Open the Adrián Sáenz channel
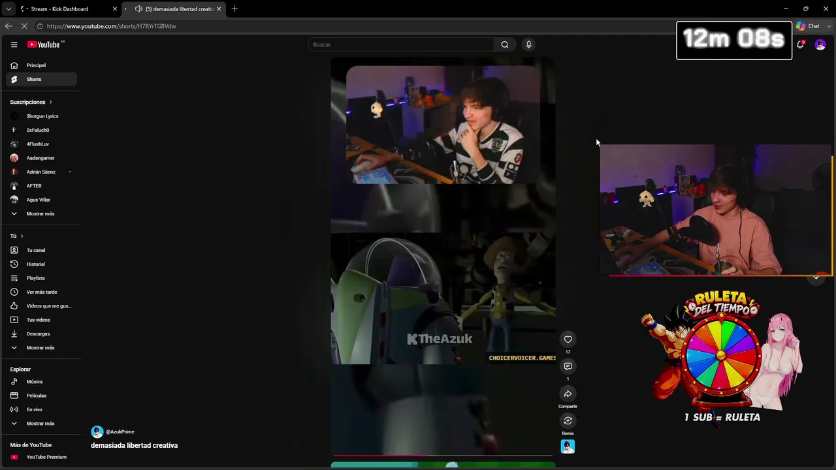Viewport: 836px width, 470px height. (x=42, y=172)
